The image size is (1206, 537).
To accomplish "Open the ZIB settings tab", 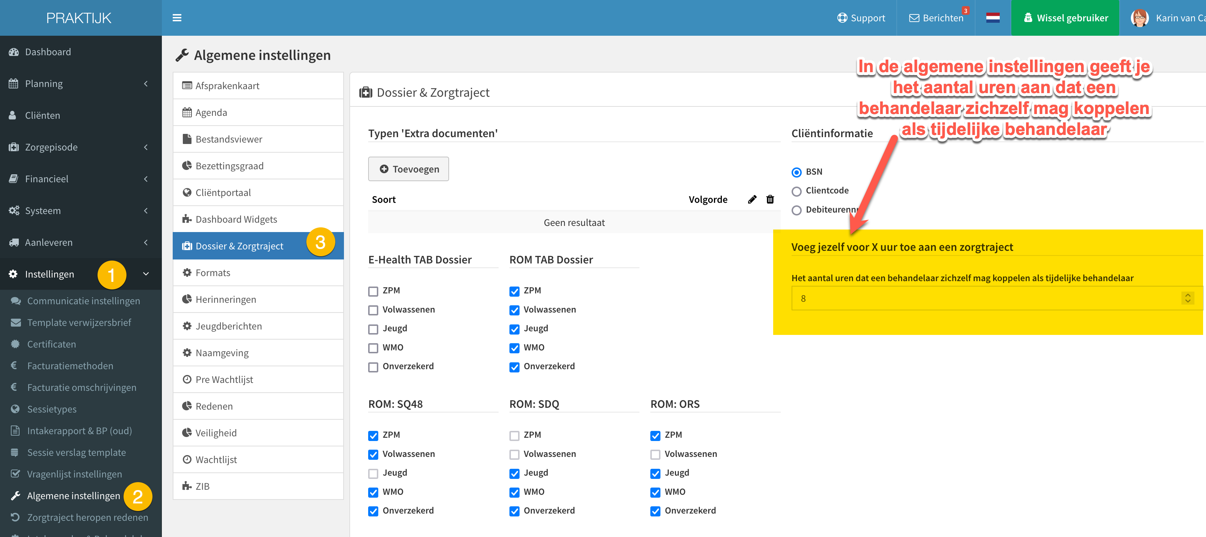I will [258, 486].
